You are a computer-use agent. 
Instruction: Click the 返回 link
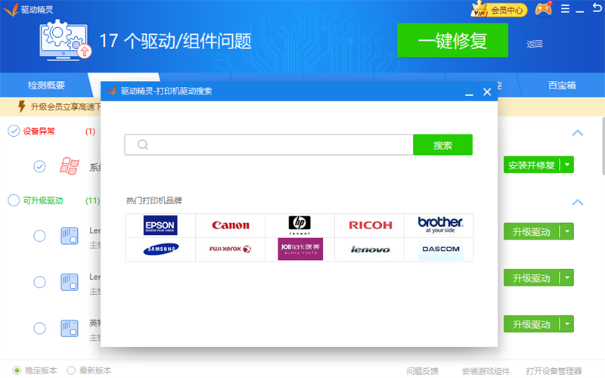(535, 44)
